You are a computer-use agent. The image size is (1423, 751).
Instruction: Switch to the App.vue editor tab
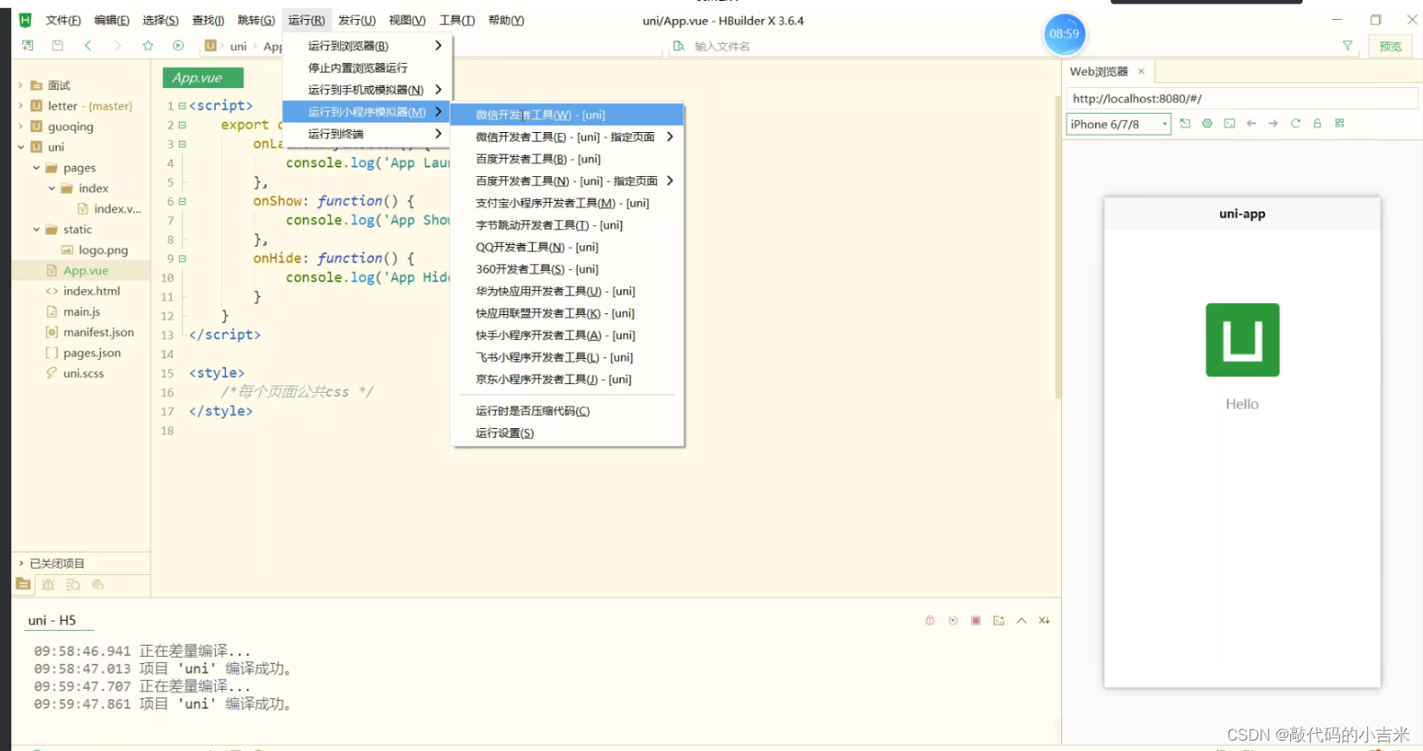(x=203, y=78)
